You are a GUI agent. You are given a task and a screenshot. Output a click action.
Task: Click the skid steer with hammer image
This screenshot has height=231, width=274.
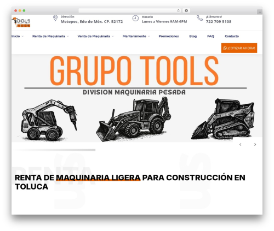tap(49, 120)
